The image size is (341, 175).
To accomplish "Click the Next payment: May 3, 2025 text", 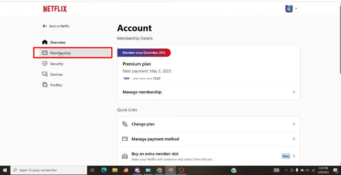I will (x=147, y=71).
